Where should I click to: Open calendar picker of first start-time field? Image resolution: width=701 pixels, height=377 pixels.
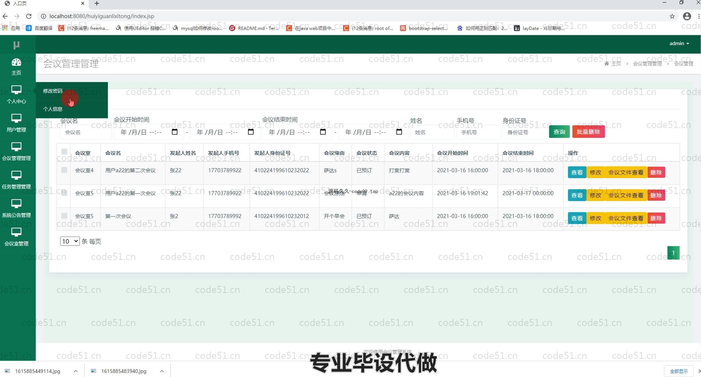pyautogui.click(x=174, y=132)
